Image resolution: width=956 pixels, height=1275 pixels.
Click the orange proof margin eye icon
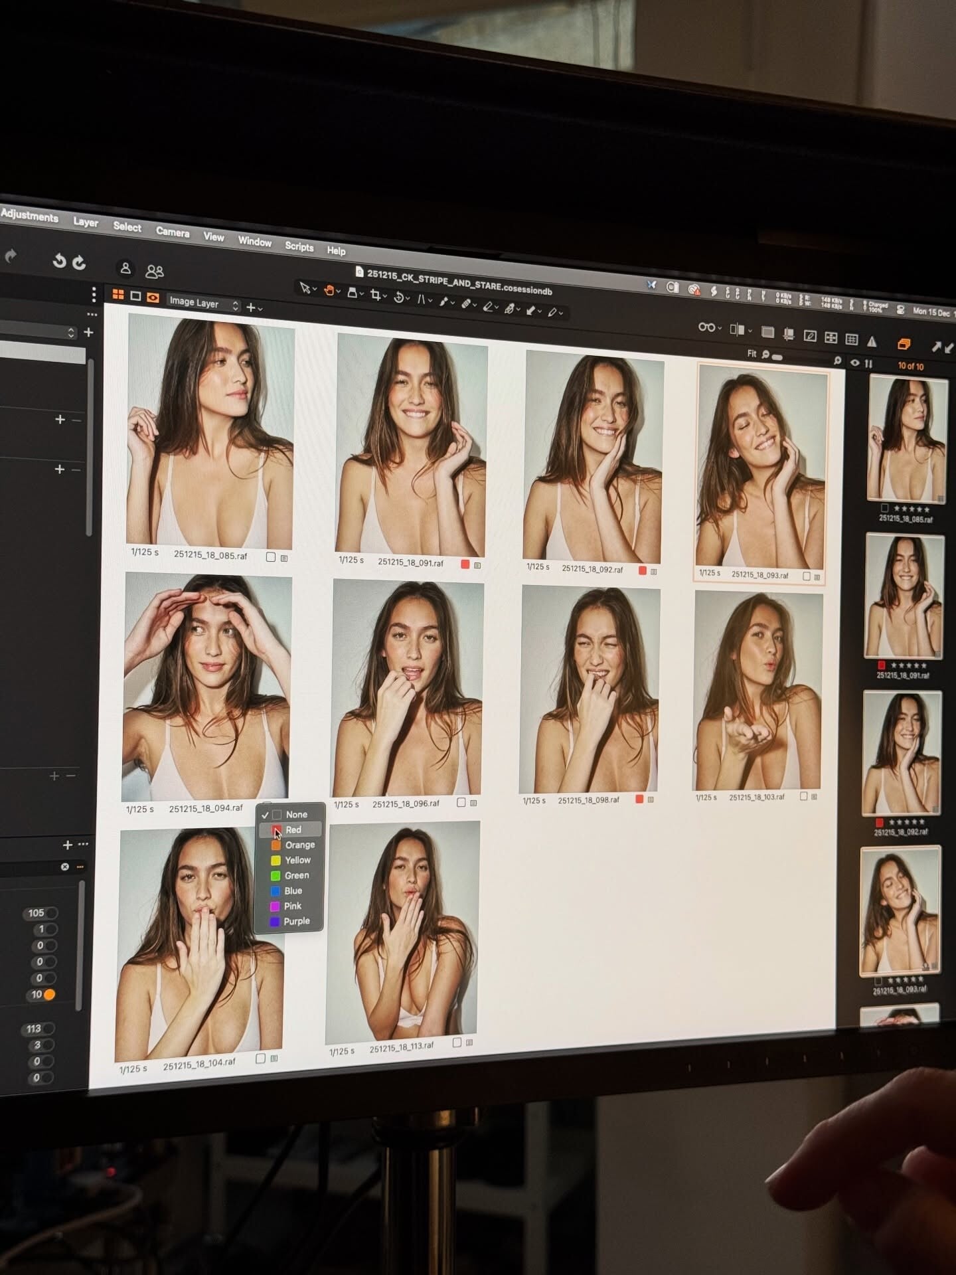click(153, 298)
